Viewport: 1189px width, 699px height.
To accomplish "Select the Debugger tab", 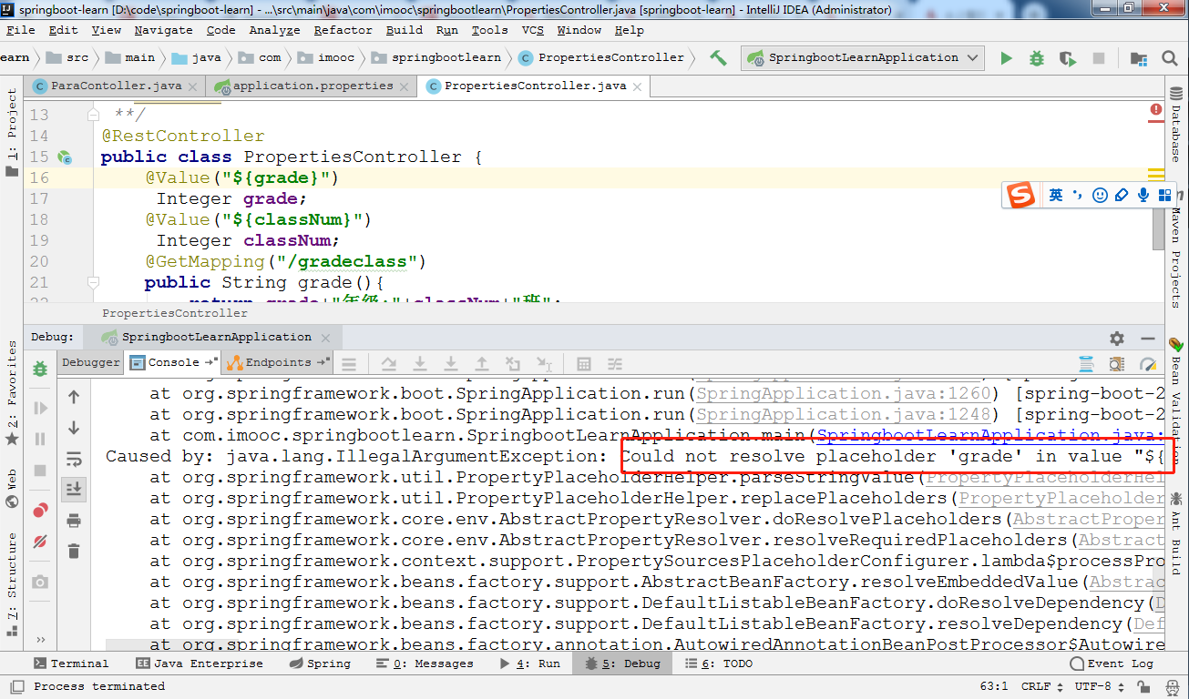I will (90, 362).
